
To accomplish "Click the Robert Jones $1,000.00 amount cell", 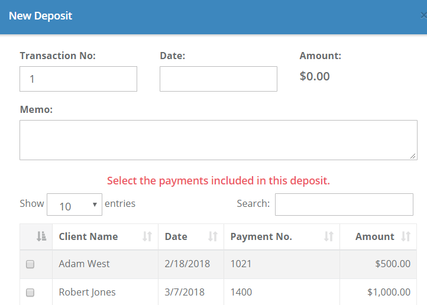I will point(389,292).
